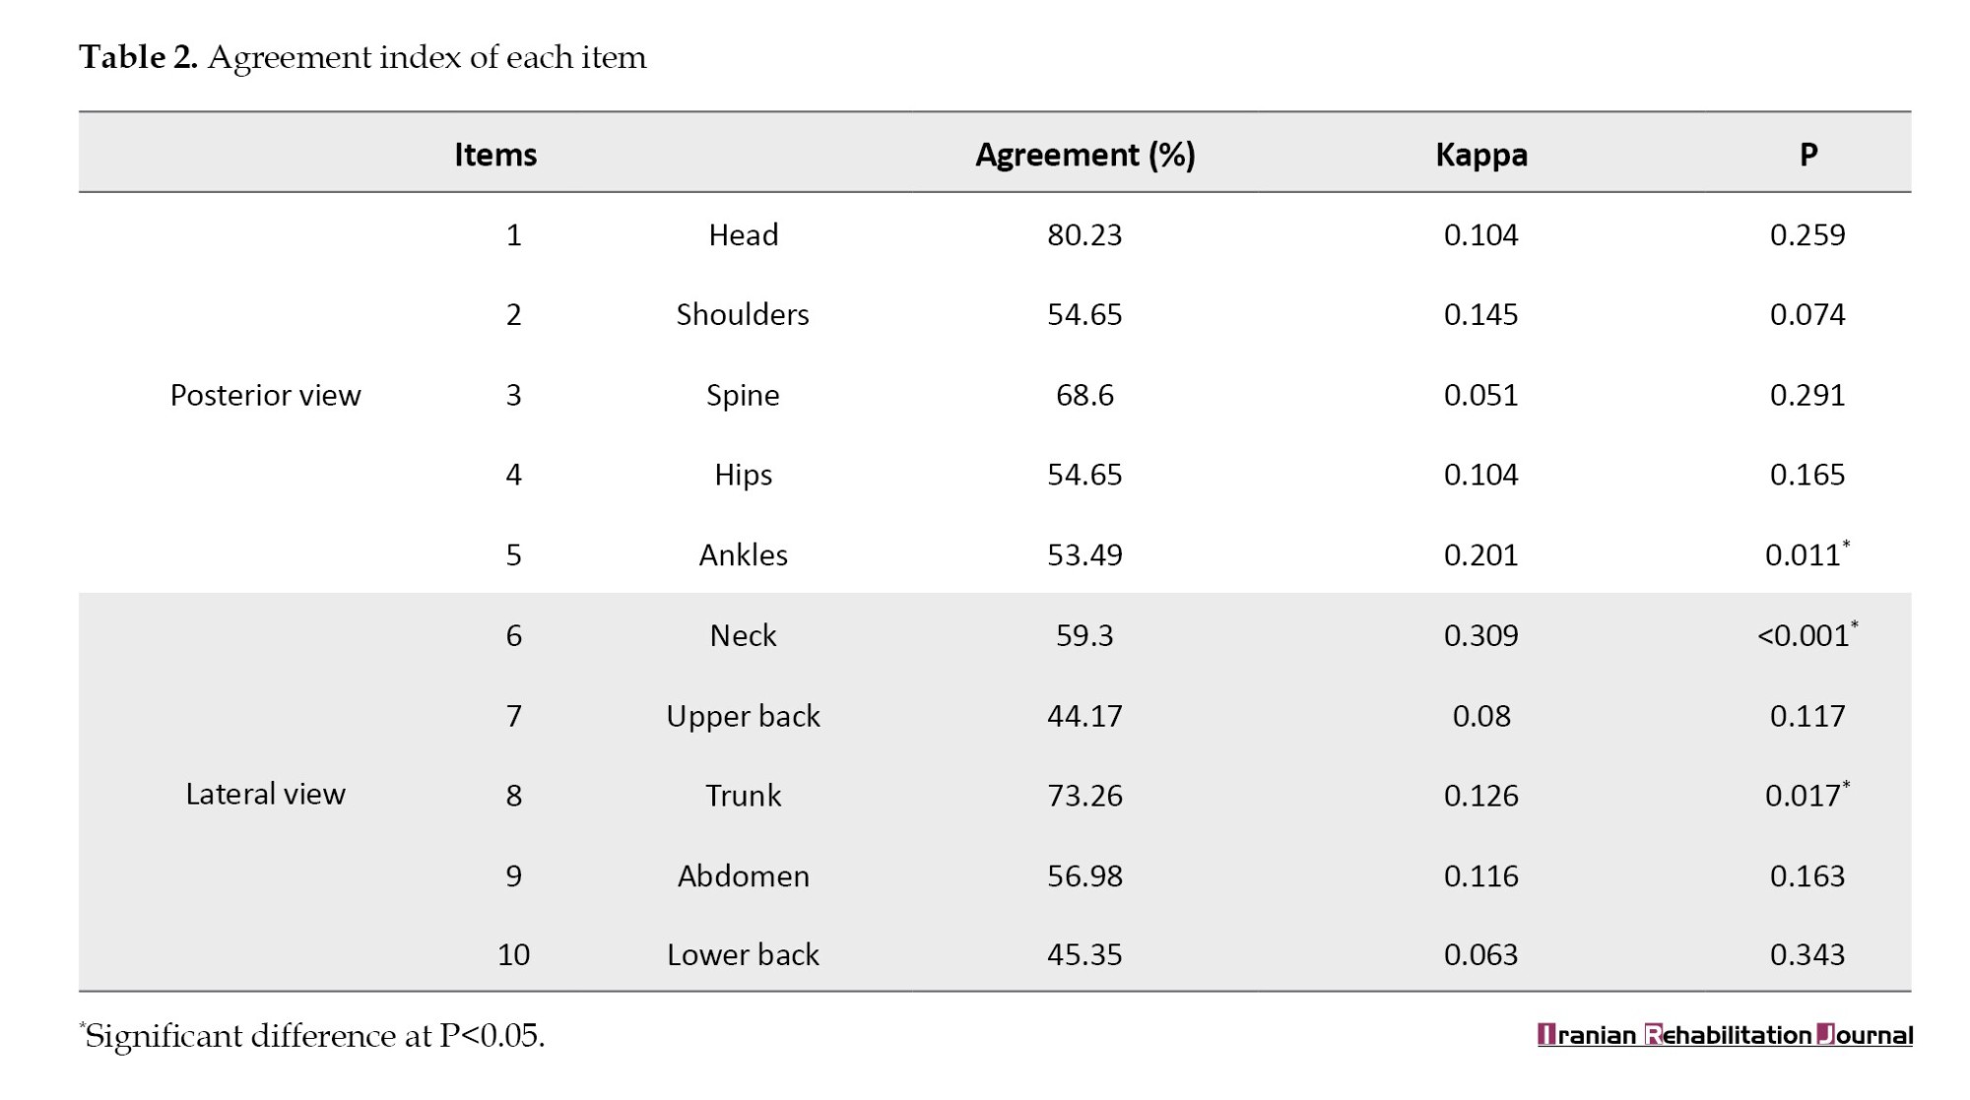Click the 73.26 agreement value for Trunk

tap(1084, 796)
